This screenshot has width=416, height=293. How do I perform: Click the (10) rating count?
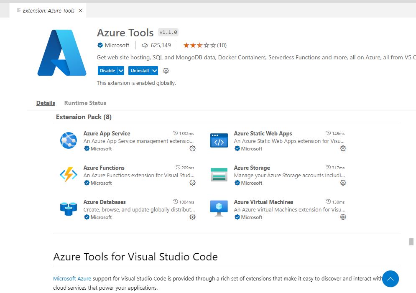coord(222,45)
